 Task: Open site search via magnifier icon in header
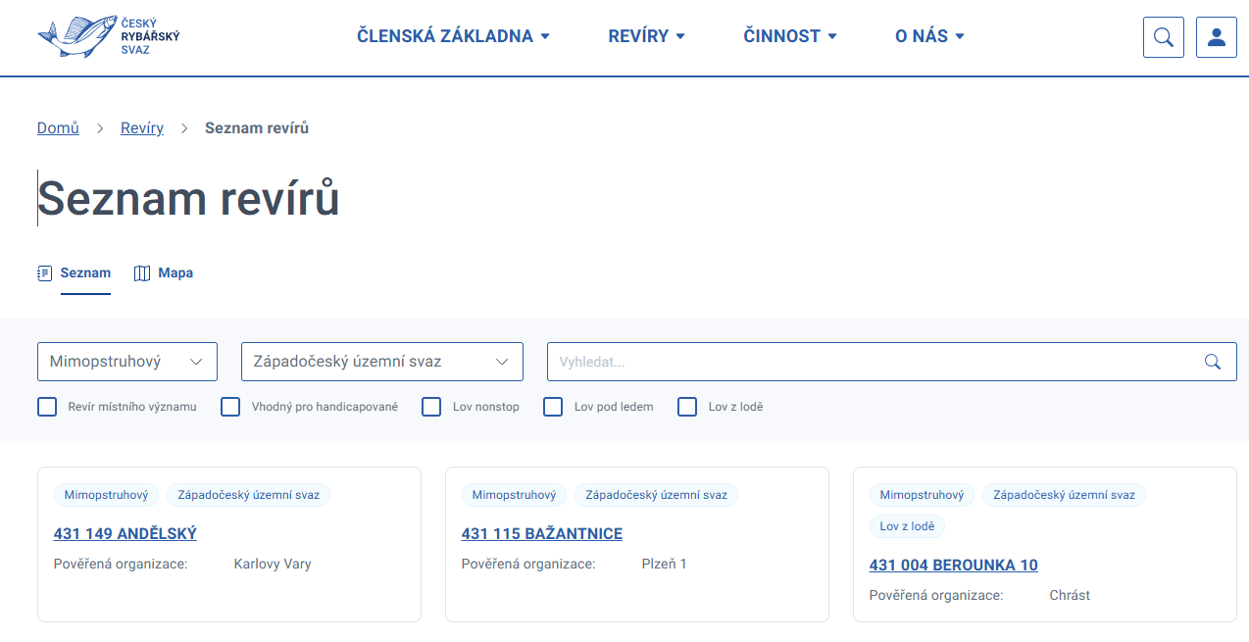[x=1164, y=37]
